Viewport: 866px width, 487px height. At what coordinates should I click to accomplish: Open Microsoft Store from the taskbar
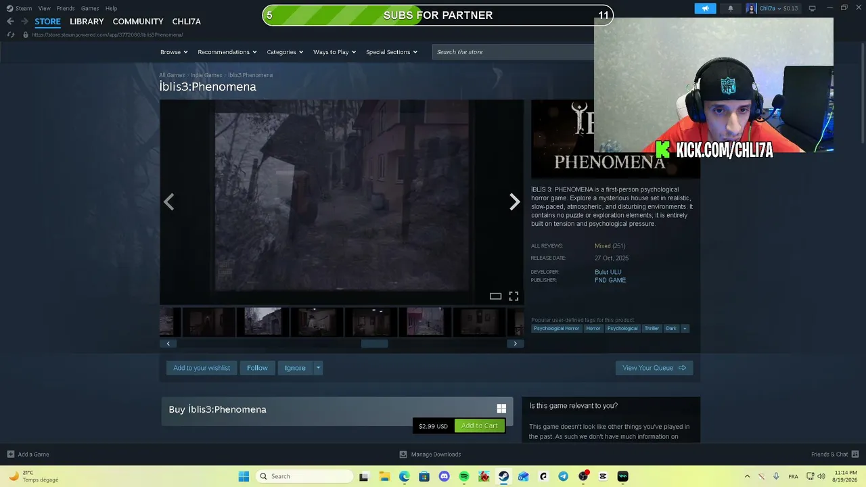coord(424,476)
